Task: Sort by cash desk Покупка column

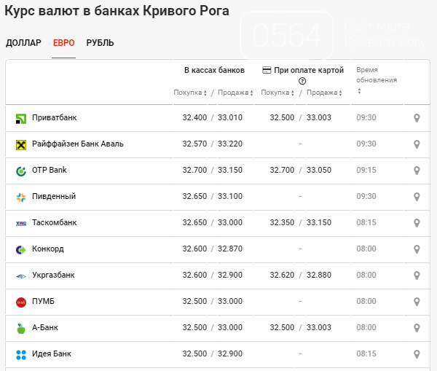Action: tap(190, 93)
